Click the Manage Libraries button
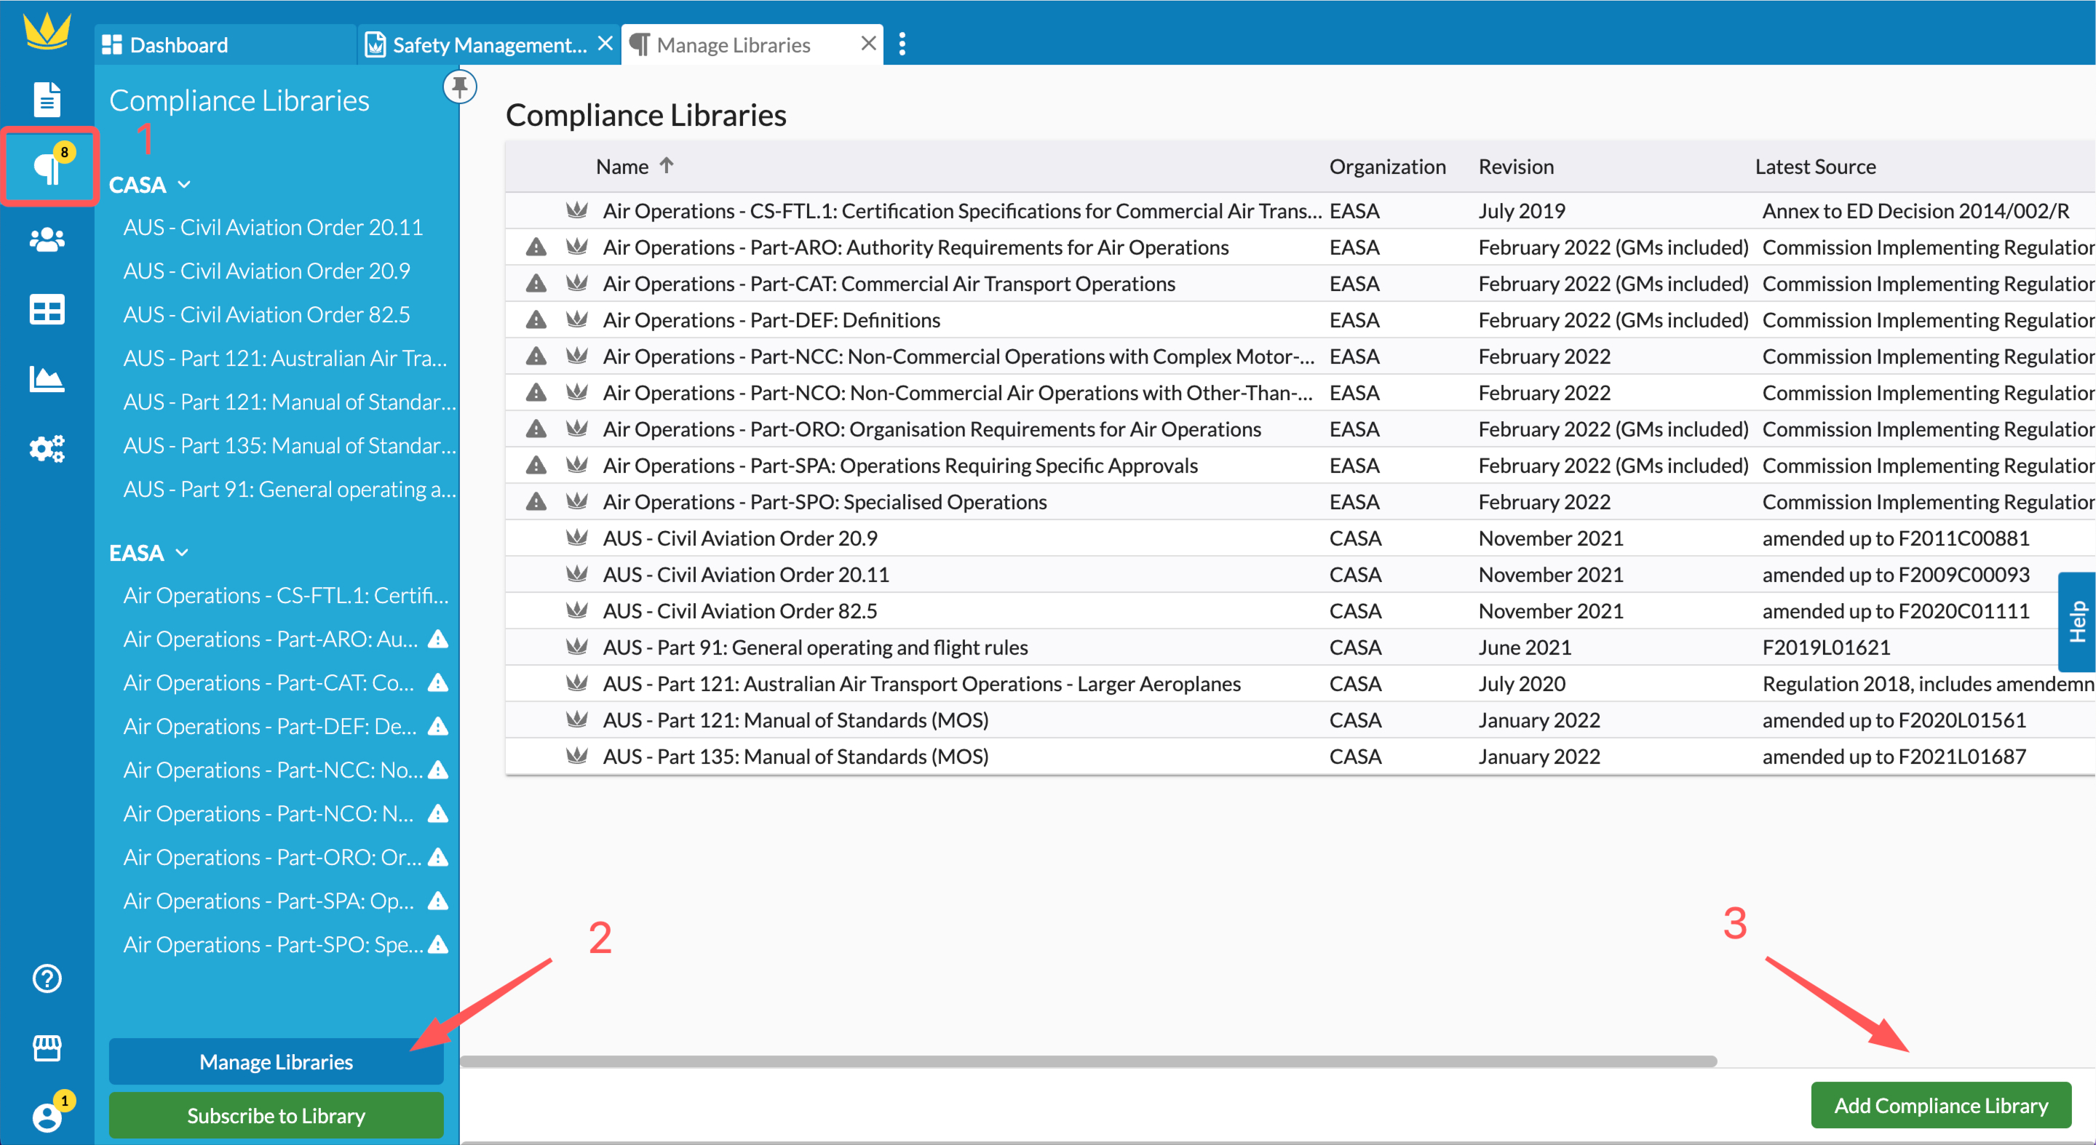Viewport: 2096px width, 1145px height. pos(276,1062)
